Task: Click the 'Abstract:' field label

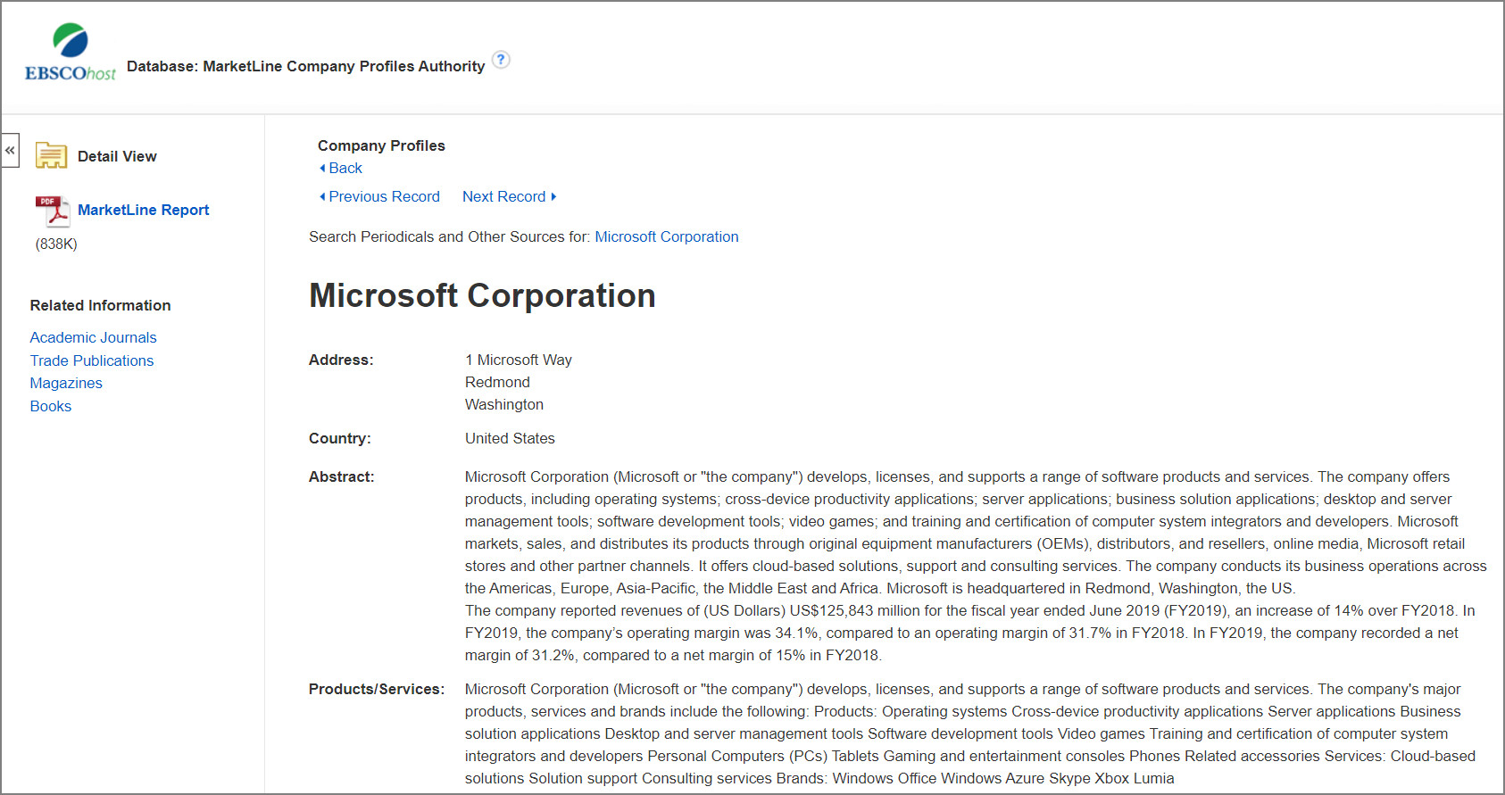Action: click(x=342, y=476)
